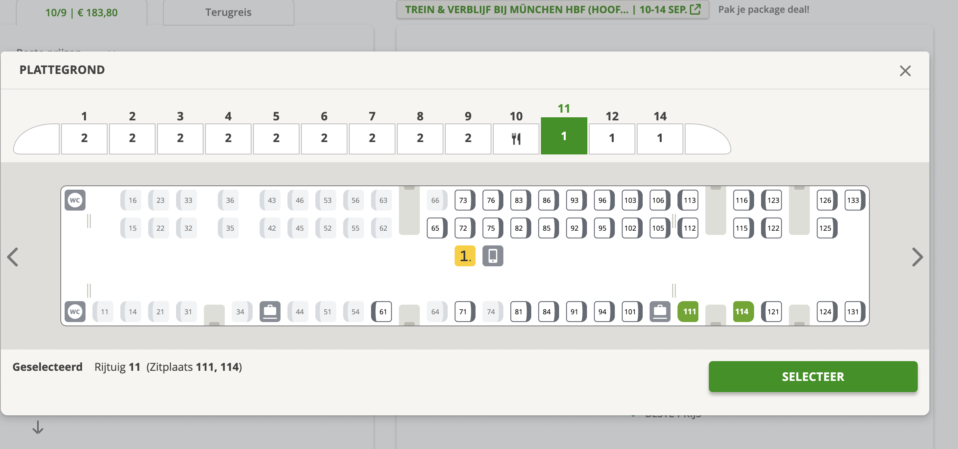Close the Plattegrond dialog
This screenshot has height=449, width=958.
[905, 71]
